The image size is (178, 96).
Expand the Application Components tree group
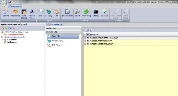14,37
